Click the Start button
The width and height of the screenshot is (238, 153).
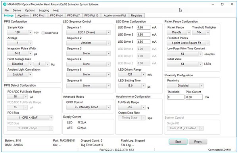point(178,142)
